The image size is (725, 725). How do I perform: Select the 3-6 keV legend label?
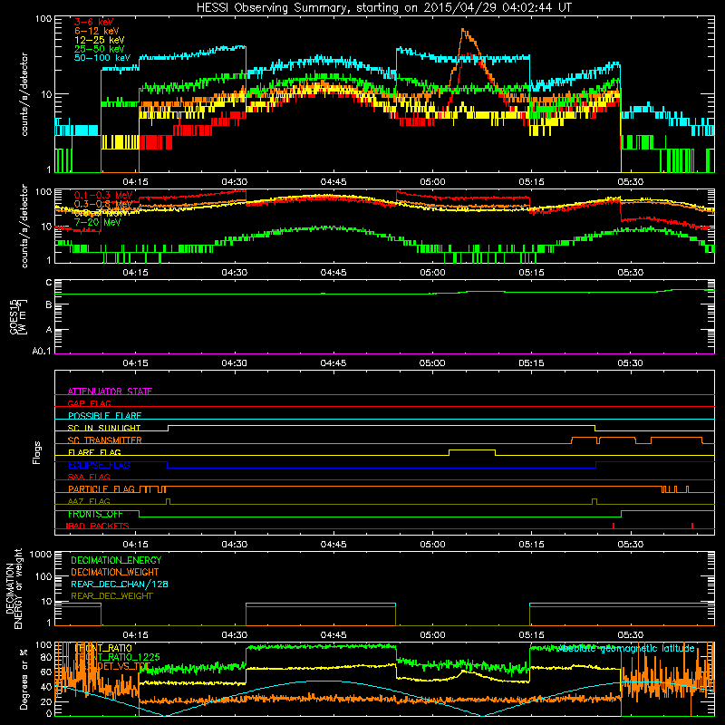tap(93, 22)
